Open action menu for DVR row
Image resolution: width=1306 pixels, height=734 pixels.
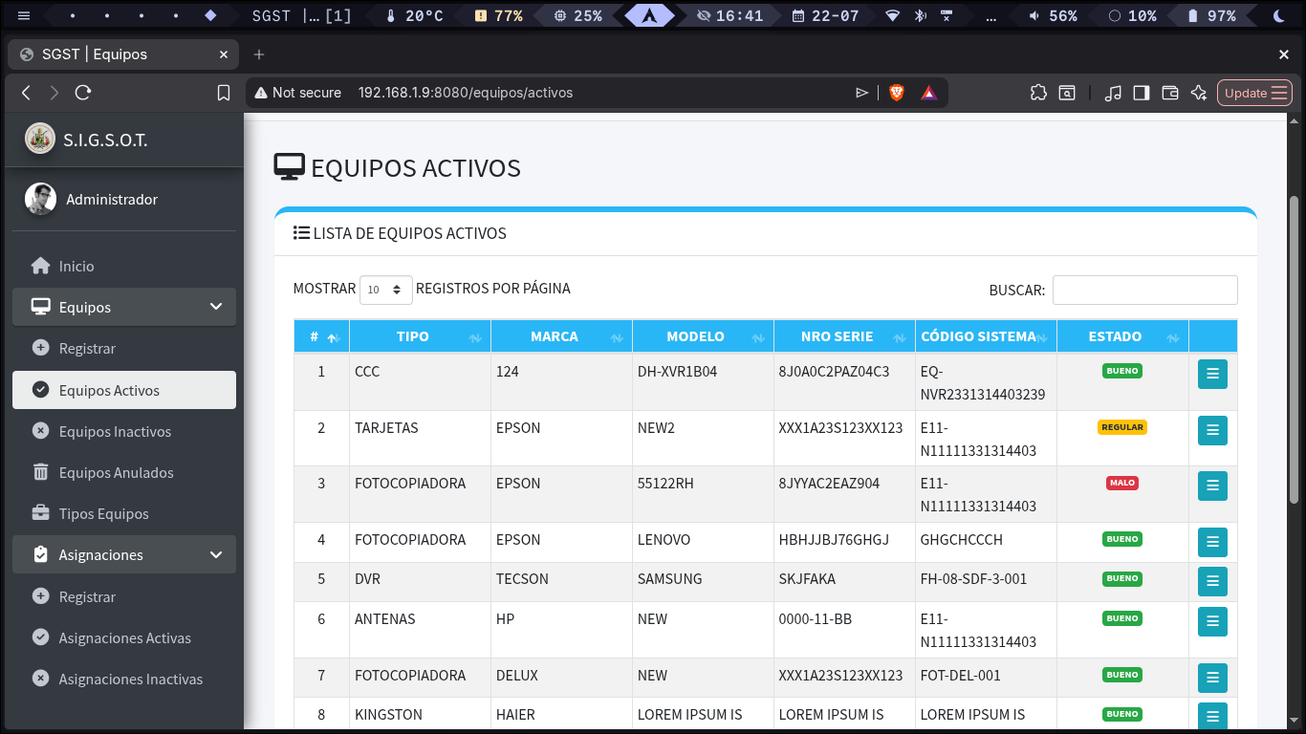click(x=1212, y=581)
